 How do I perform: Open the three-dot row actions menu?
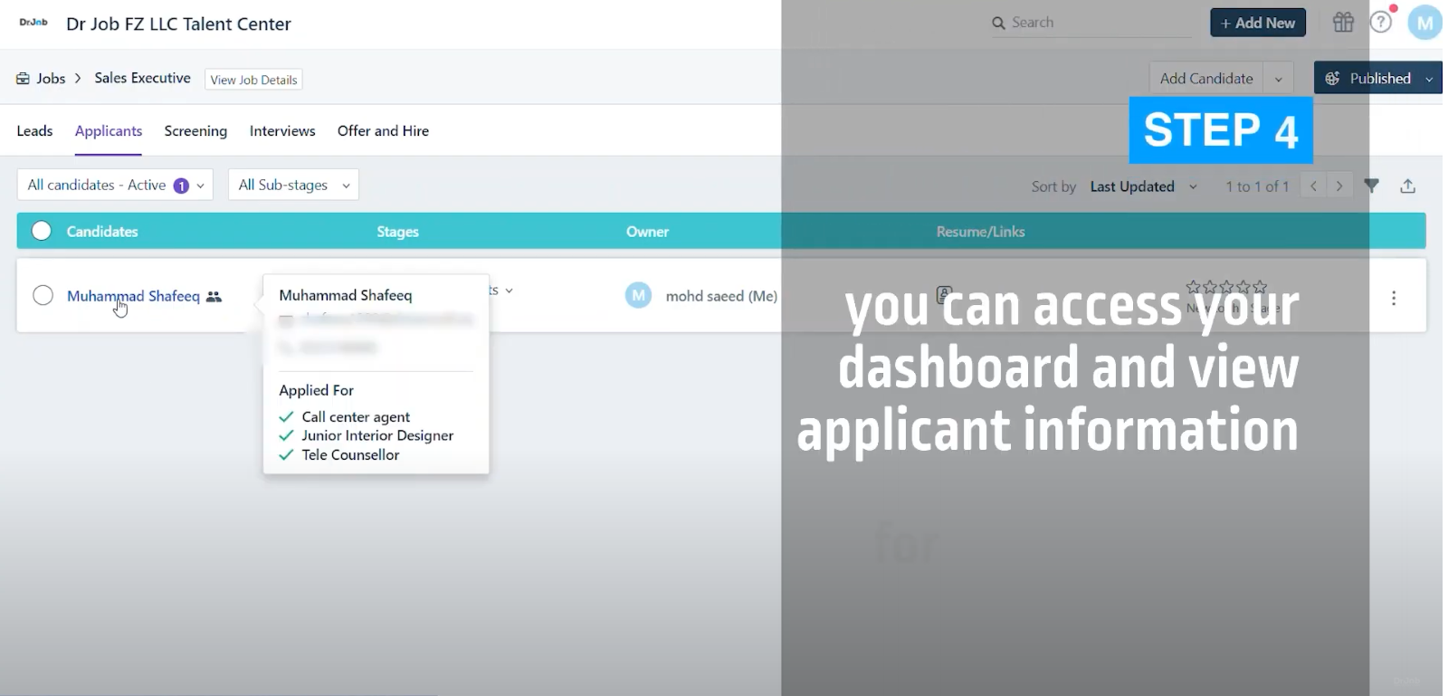point(1394,298)
